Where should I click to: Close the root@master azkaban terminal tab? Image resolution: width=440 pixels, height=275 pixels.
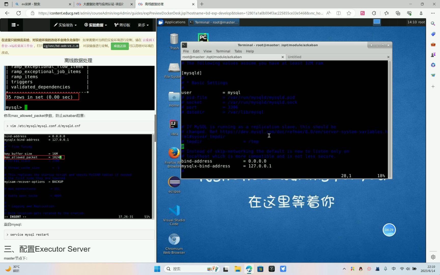tap(282, 57)
